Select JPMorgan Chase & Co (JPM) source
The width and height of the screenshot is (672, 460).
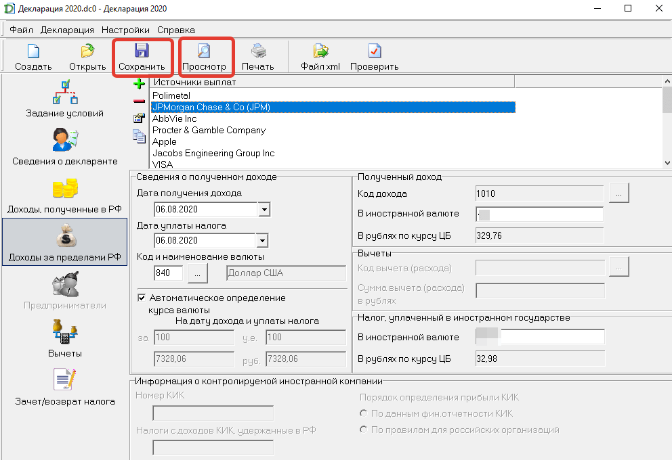pyautogui.click(x=333, y=107)
